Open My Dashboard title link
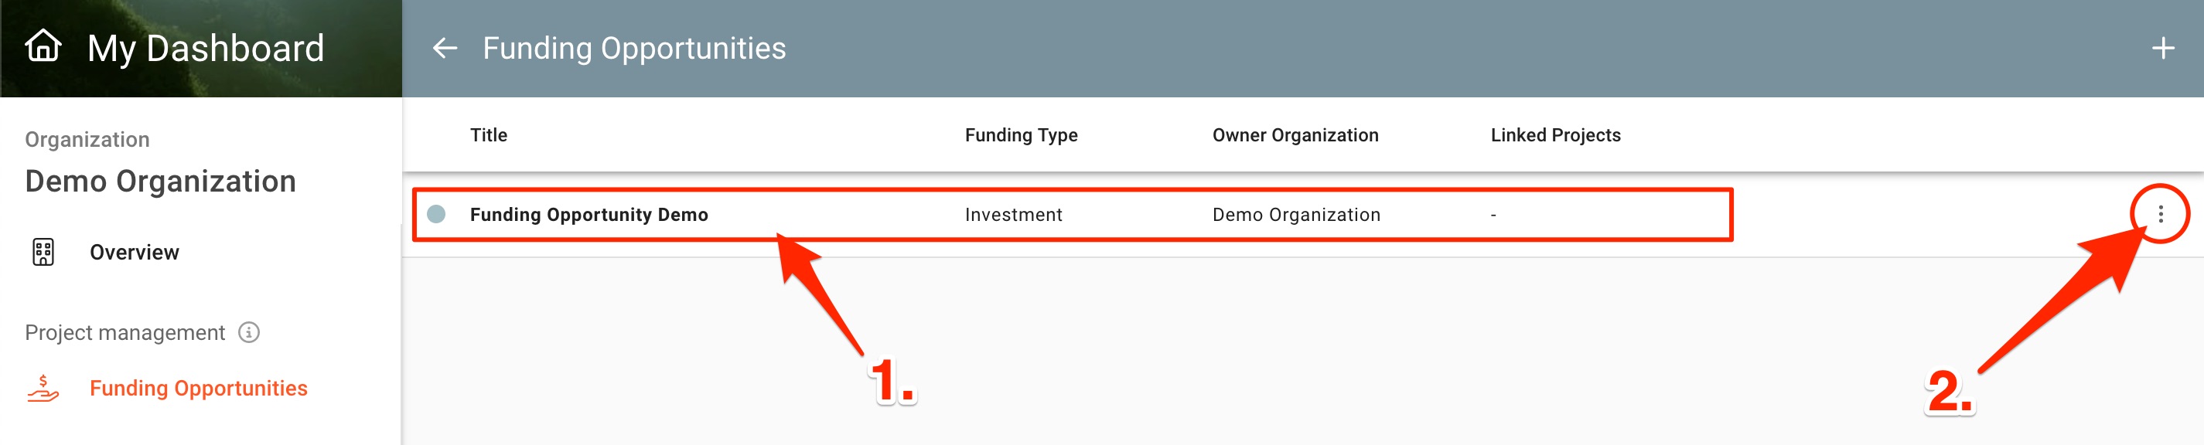The image size is (2204, 445). [206, 49]
